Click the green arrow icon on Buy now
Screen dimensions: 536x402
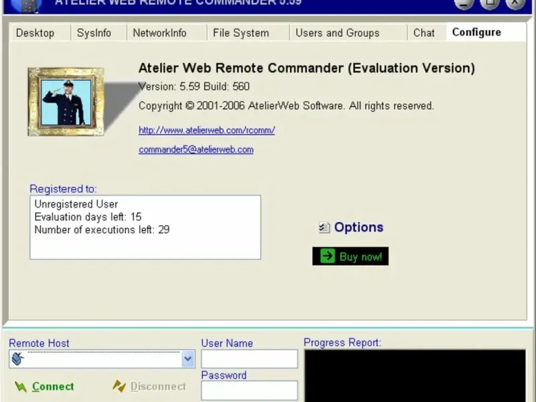click(328, 256)
